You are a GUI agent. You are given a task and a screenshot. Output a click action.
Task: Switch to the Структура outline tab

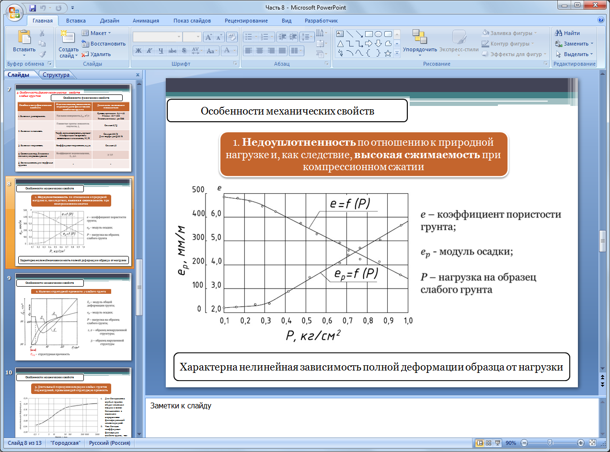point(56,75)
